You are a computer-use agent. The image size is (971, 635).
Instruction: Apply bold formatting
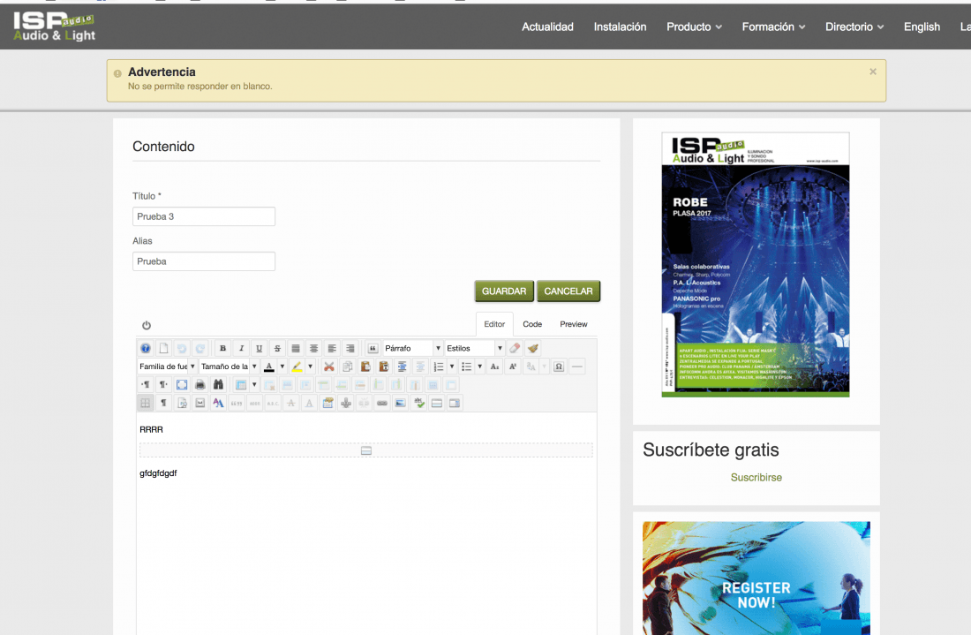tap(223, 348)
